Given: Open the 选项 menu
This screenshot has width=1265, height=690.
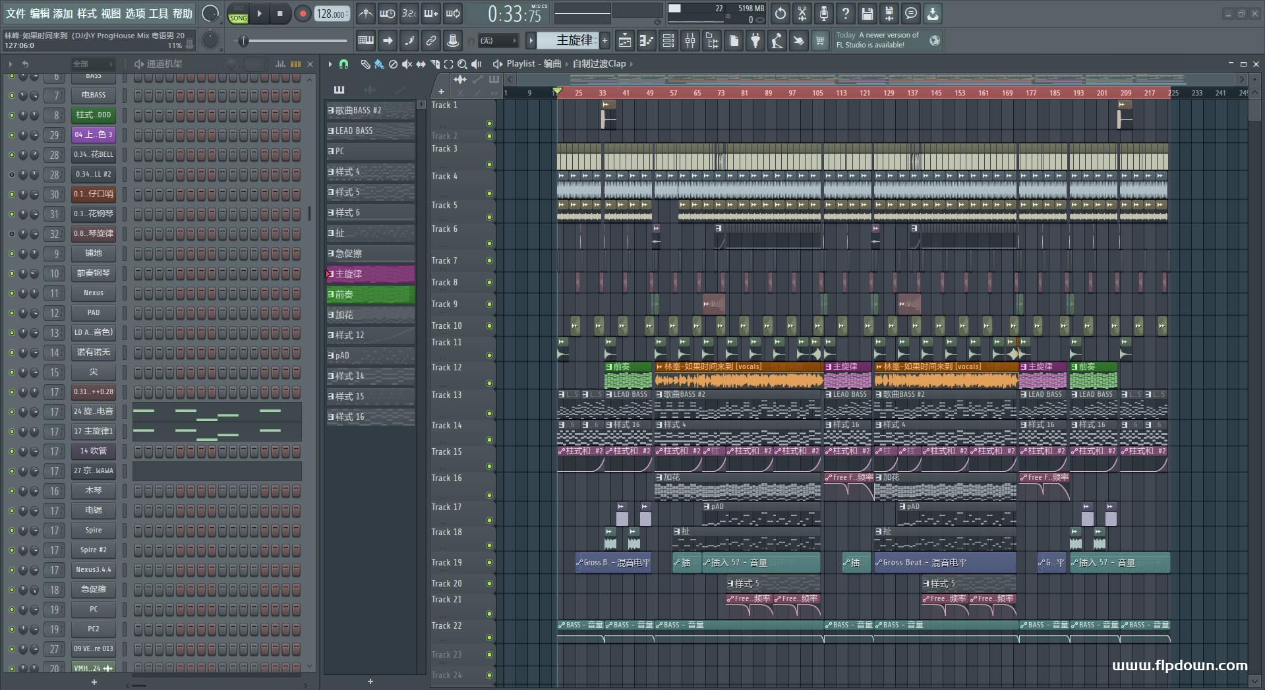Looking at the screenshot, I should point(135,13).
